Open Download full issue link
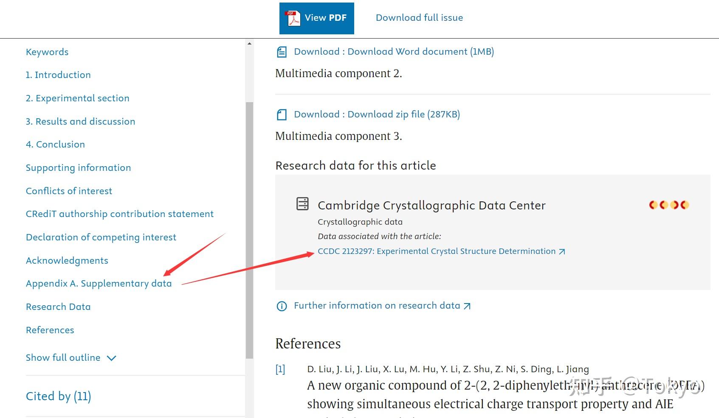The width and height of the screenshot is (719, 418). click(419, 18)
